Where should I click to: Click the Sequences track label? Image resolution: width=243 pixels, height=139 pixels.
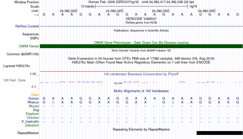(30, 34)
